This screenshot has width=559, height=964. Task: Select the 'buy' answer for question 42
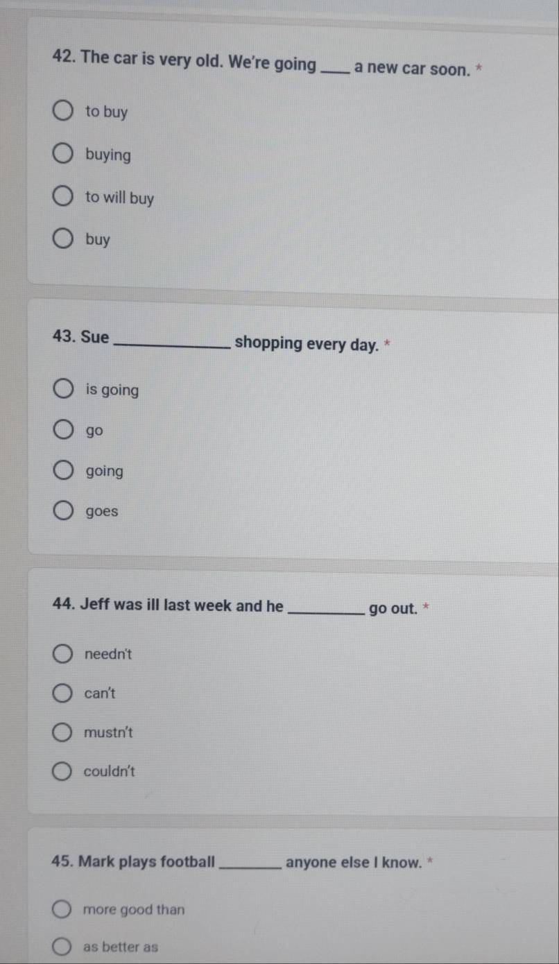click(x=63, y=240)
